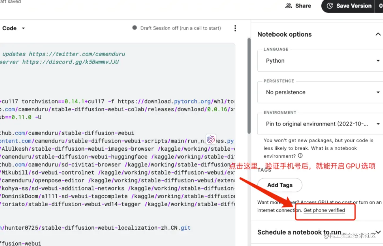
Task: Click the sd-webui-additional-networks code line
Action: [x=117, y=188]
